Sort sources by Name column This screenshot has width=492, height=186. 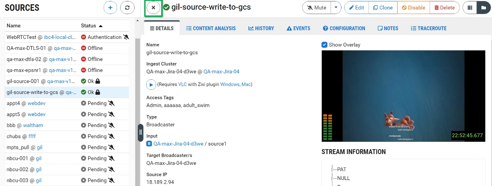pos(14,26)
